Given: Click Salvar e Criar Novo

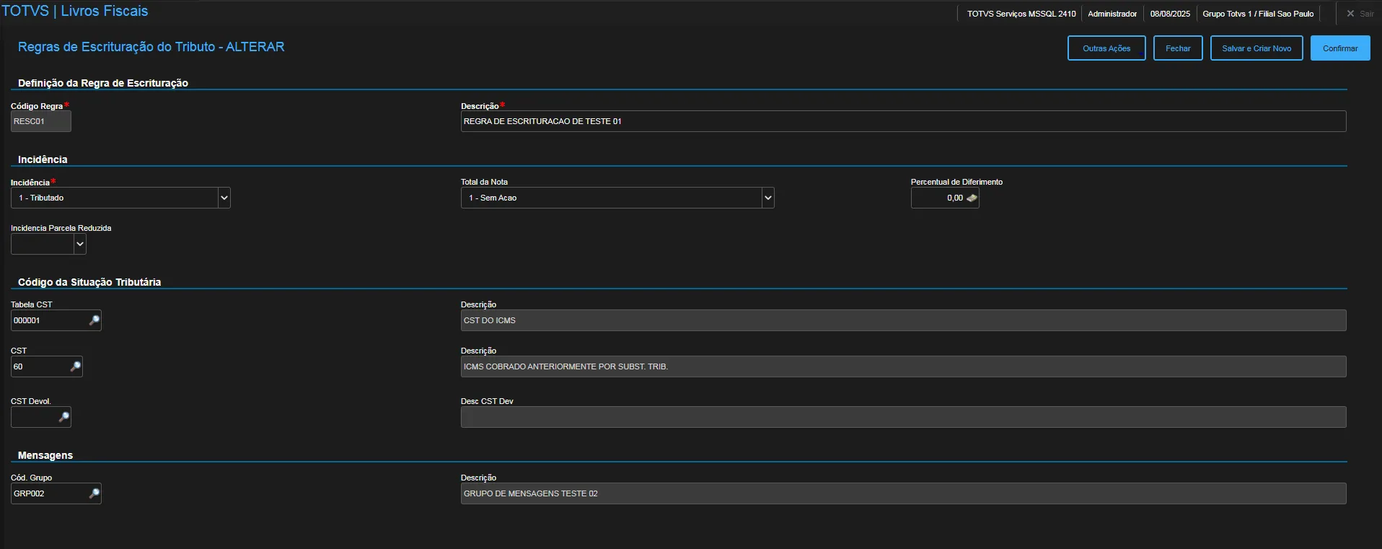Looking at the screenshot, I should click(1256, 48).
